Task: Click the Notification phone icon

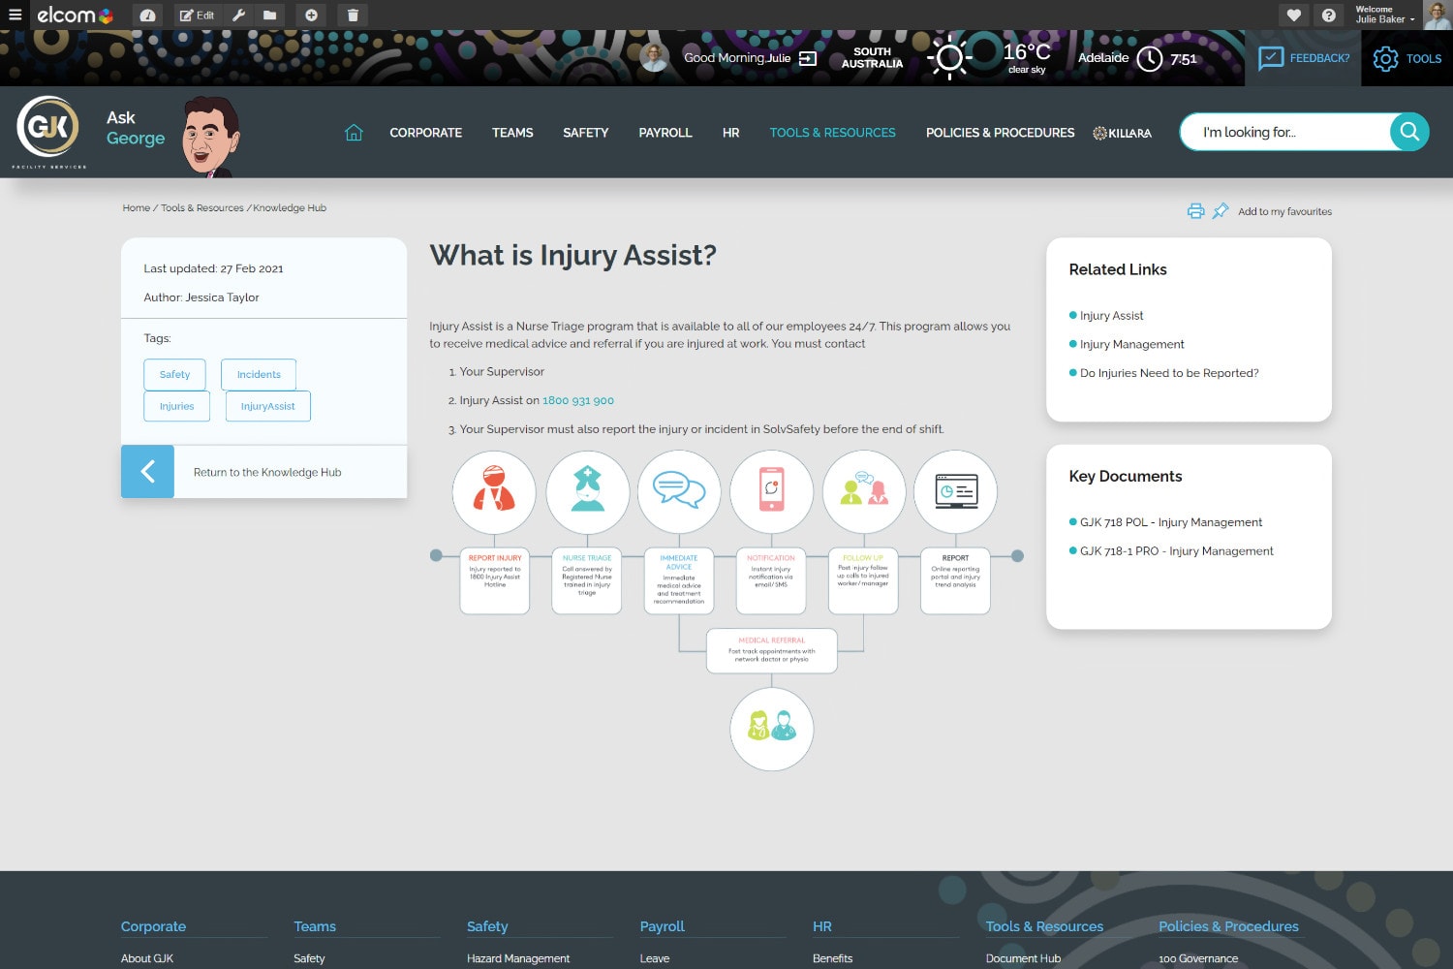Action: 771,491
